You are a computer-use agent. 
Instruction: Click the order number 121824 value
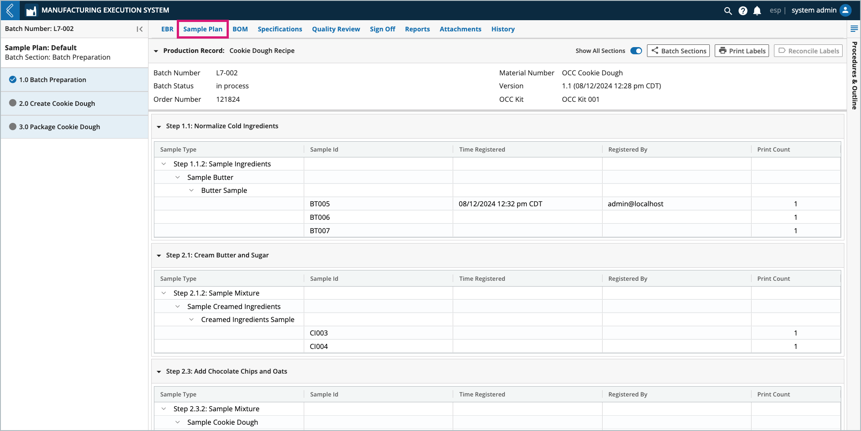coord(228,99)
